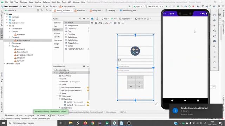Toggle autoconnect magnet in the designer toolbar
This screenshot has height=126, width=225.
pyautogui.click(x=96, y=23)
